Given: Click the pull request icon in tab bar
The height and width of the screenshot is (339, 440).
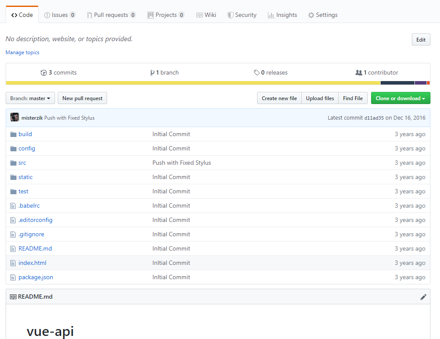Looking at the screenshot, I should tap(89, 15).
